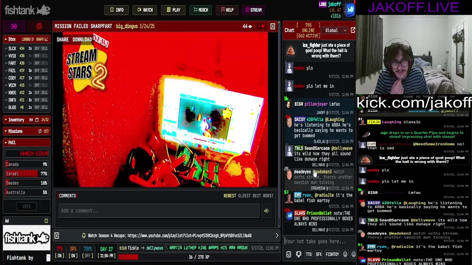Click the XP progress bar
472x265 pixels.
click(x=199, y=257)
